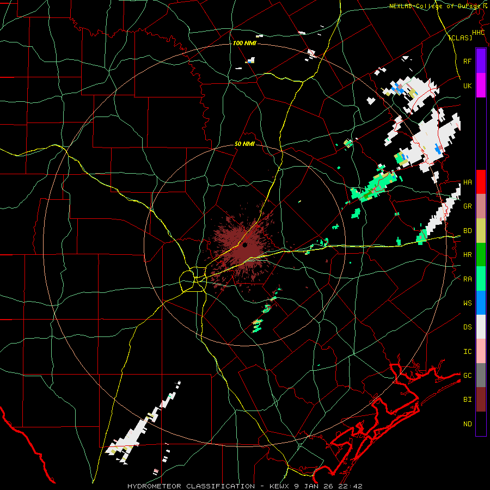Click the magenta UK color swatch in legend
Screen dimensions: 490x490
(x=481, y=85)
